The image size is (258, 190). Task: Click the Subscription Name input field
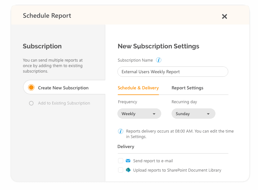point(173,72)
